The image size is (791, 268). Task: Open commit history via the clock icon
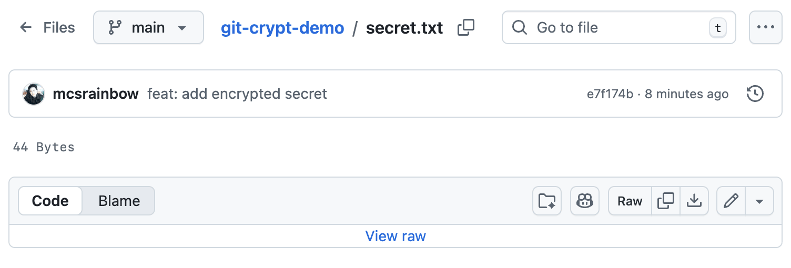pos(755,94)
